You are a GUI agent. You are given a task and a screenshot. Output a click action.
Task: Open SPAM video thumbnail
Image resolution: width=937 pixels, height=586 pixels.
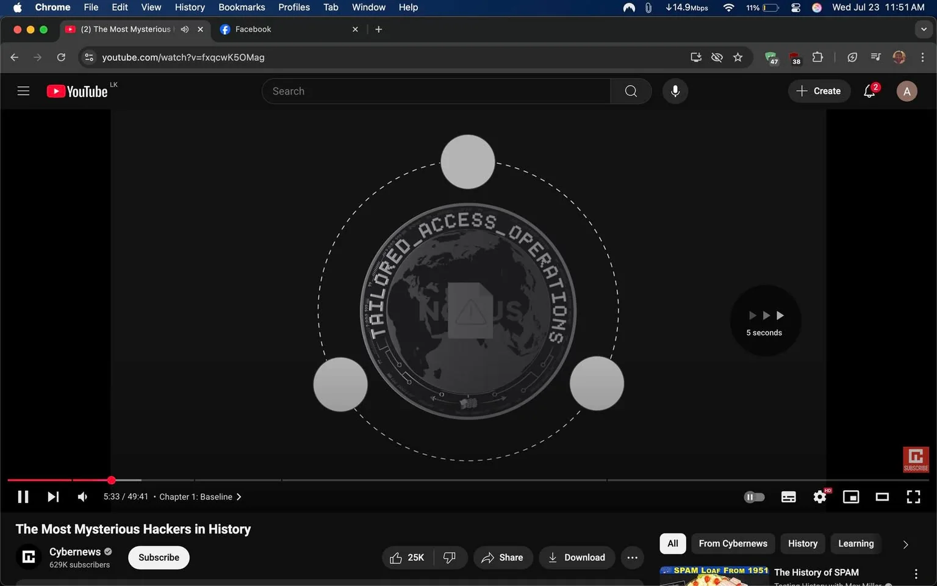click(x=714, y=576)
